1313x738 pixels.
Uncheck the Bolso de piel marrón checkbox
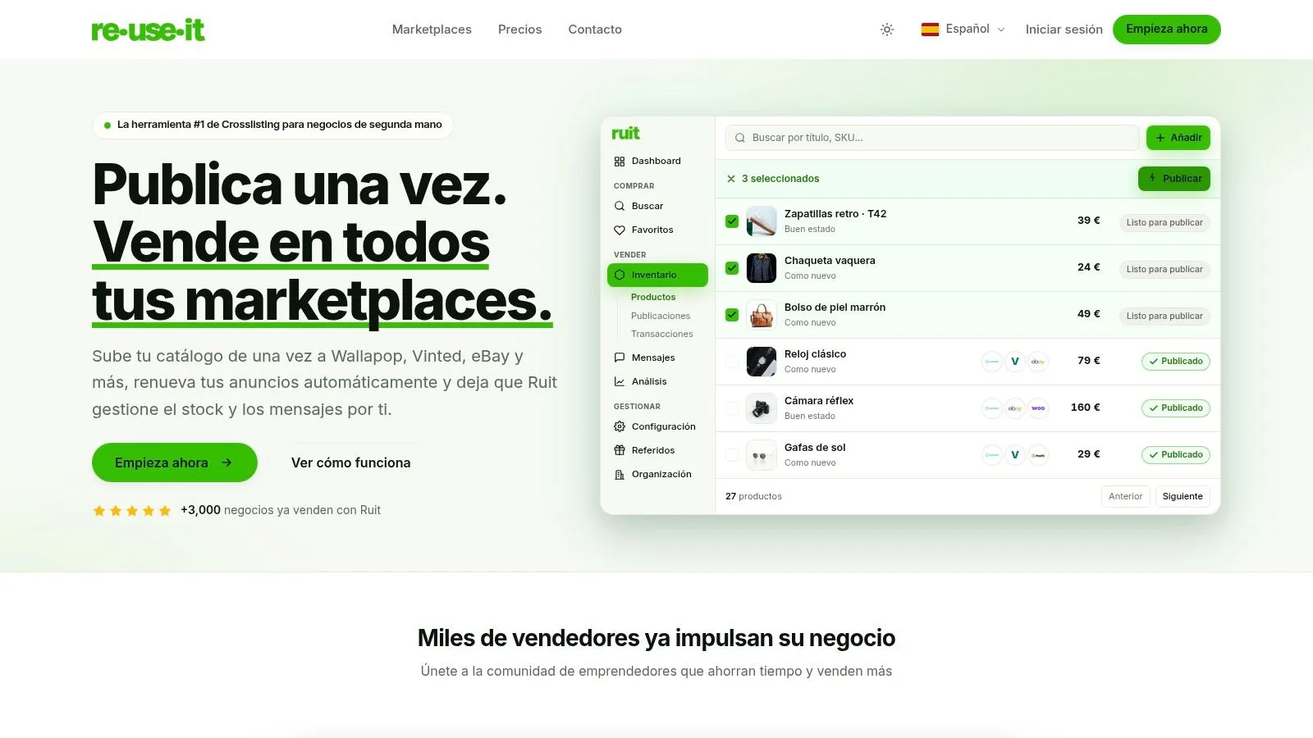732,315
